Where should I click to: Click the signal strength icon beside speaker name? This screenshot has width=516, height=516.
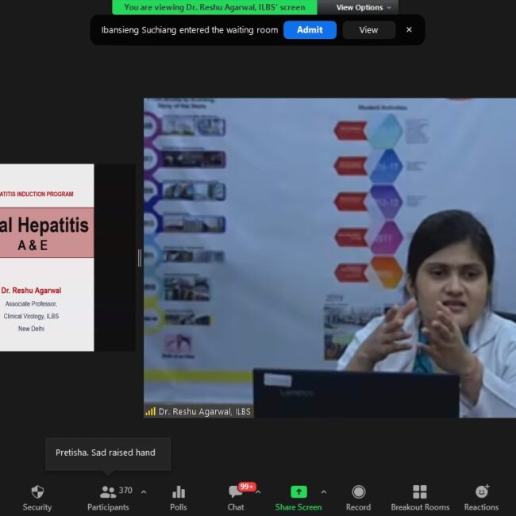click(150, 412)
